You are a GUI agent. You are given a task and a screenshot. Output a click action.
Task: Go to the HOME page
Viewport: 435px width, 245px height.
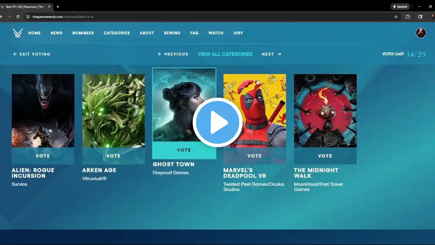click(34, 33)
